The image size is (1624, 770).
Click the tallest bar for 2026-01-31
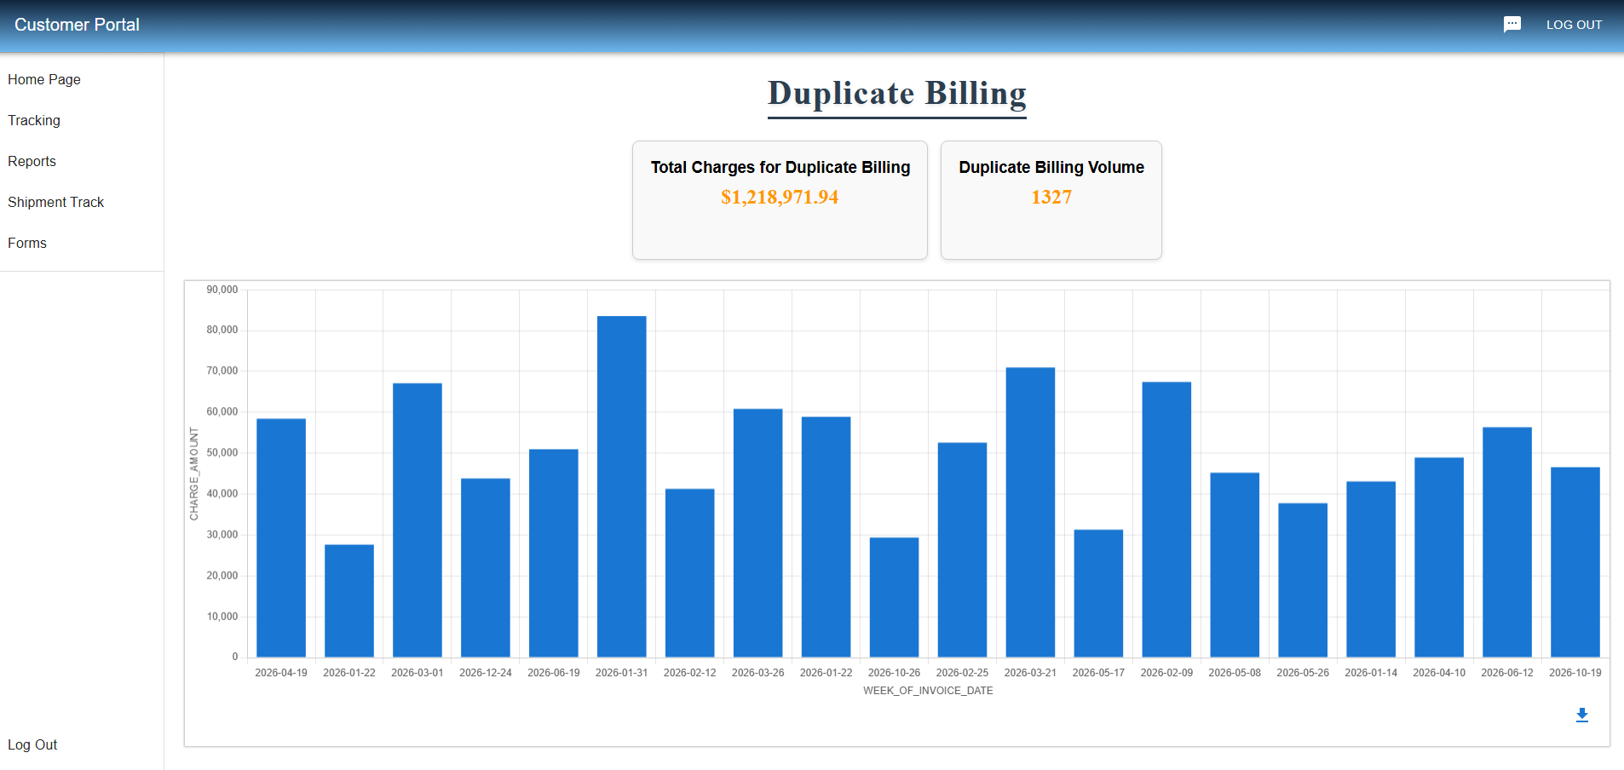621,486
